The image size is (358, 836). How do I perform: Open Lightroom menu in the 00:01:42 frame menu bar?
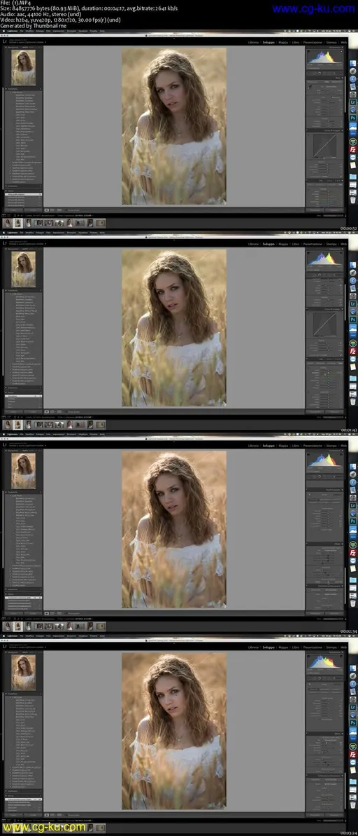pyautogui.click(x=12, y=233)
